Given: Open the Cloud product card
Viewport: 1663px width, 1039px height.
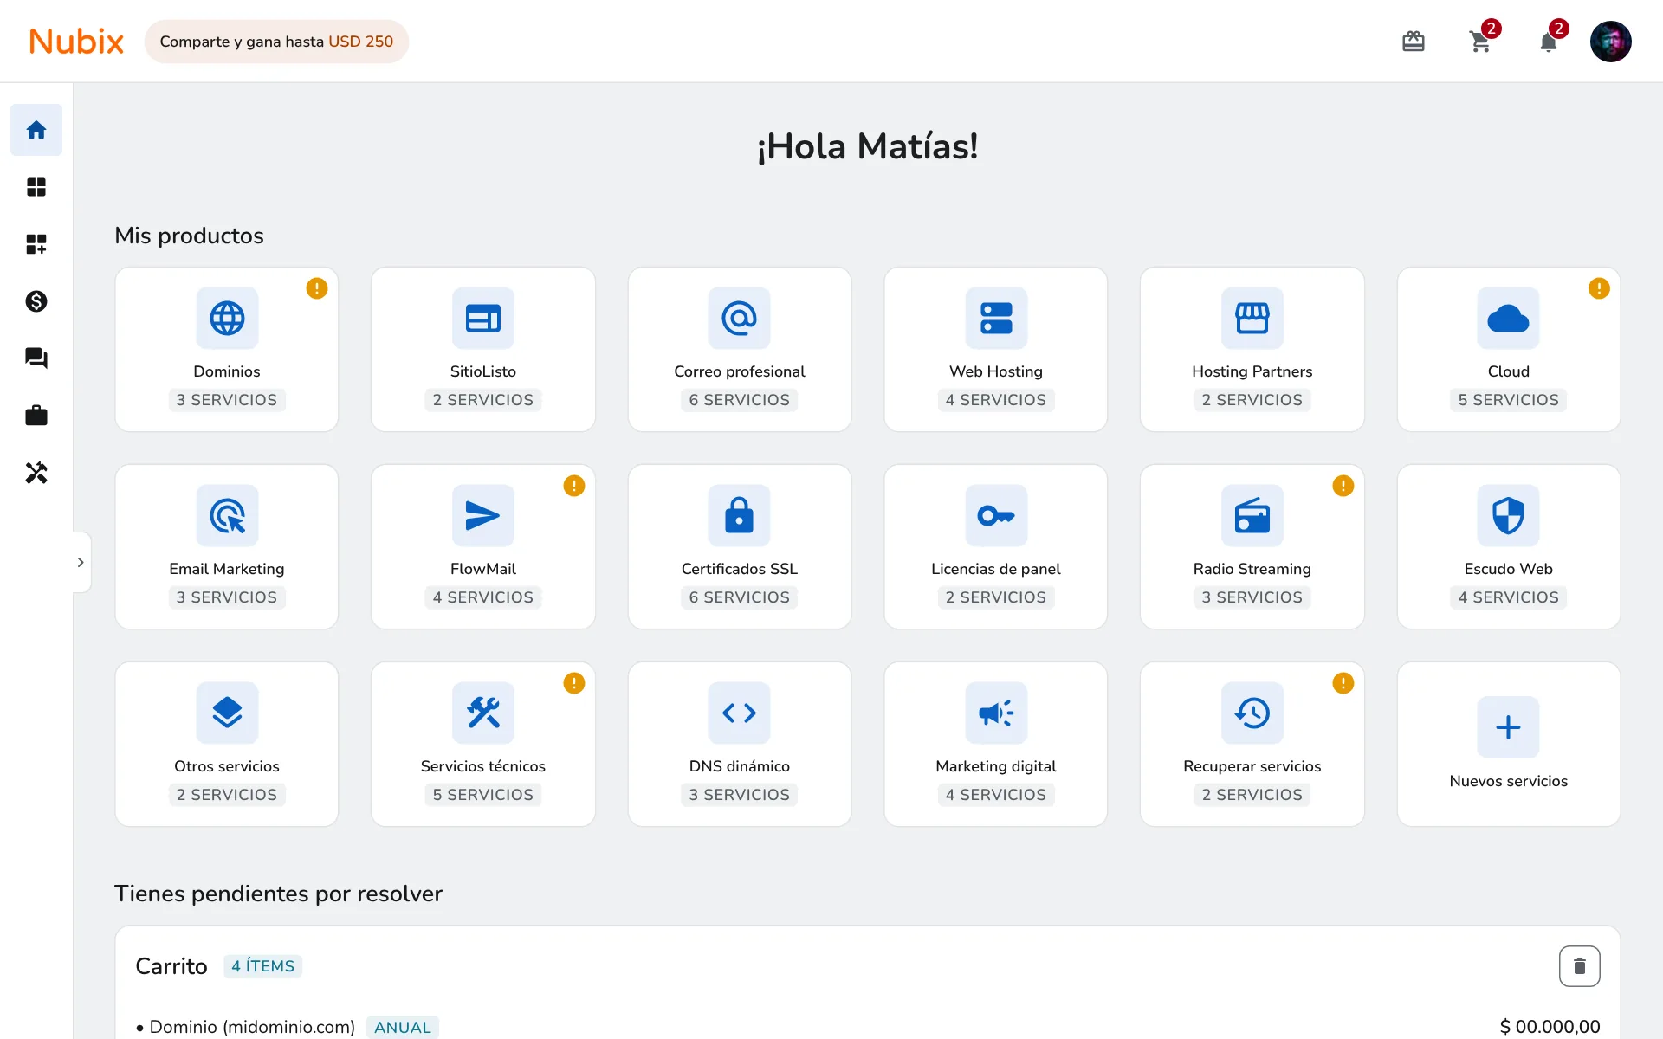Looking at the screenshot, I should (1509, 350).
